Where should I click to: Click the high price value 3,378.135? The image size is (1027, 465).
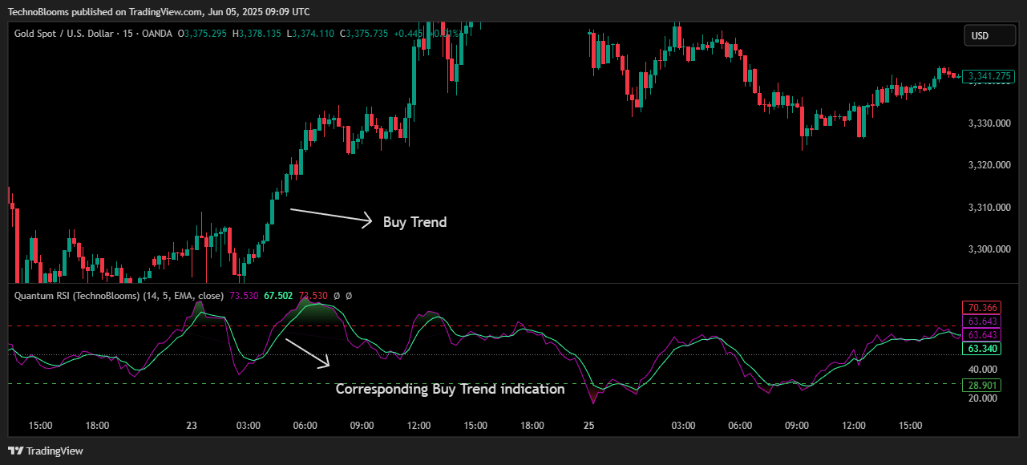[x=260, y=34]
